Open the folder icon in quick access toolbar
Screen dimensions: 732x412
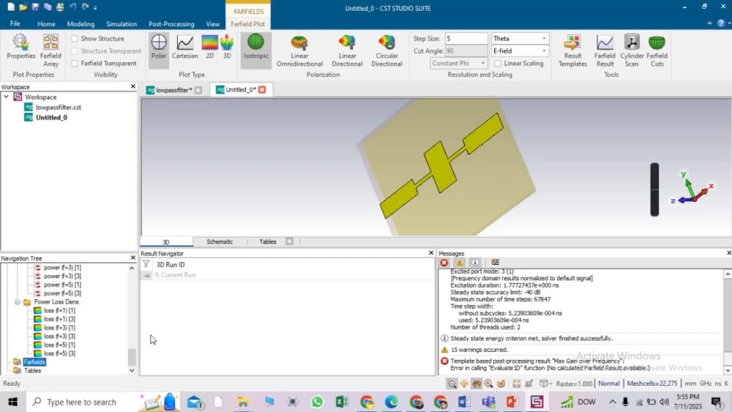click(23, 7)
